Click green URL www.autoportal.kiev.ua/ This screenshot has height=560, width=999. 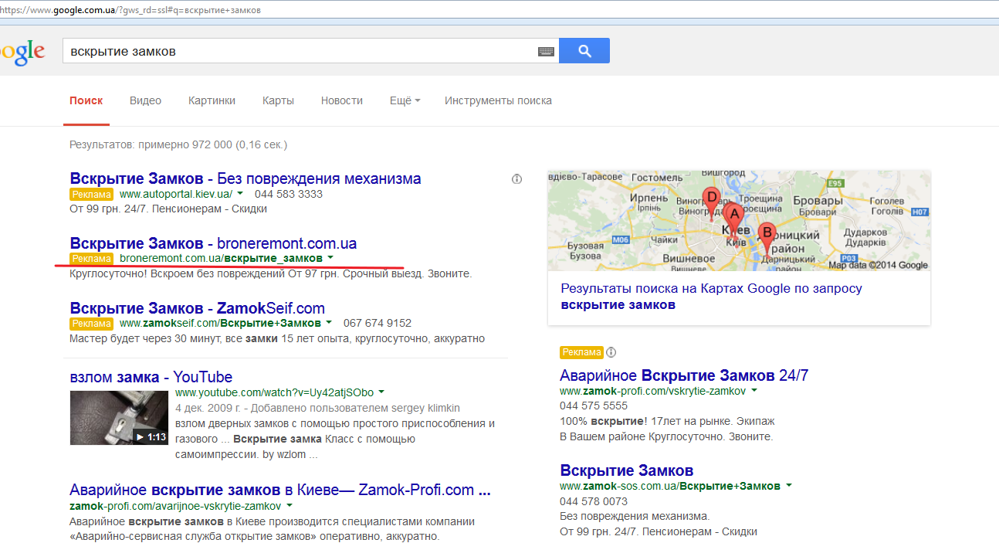pyautogui.click(x=176, y=194)
